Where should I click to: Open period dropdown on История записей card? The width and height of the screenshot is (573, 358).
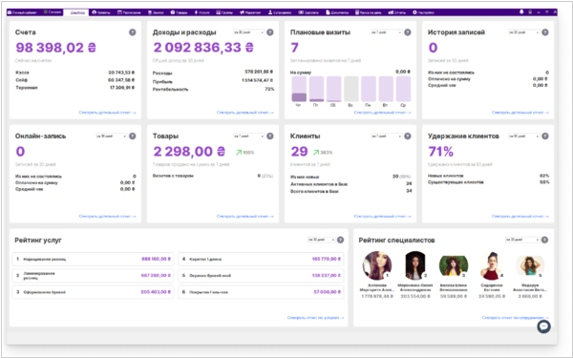click(x=523, y=32)
